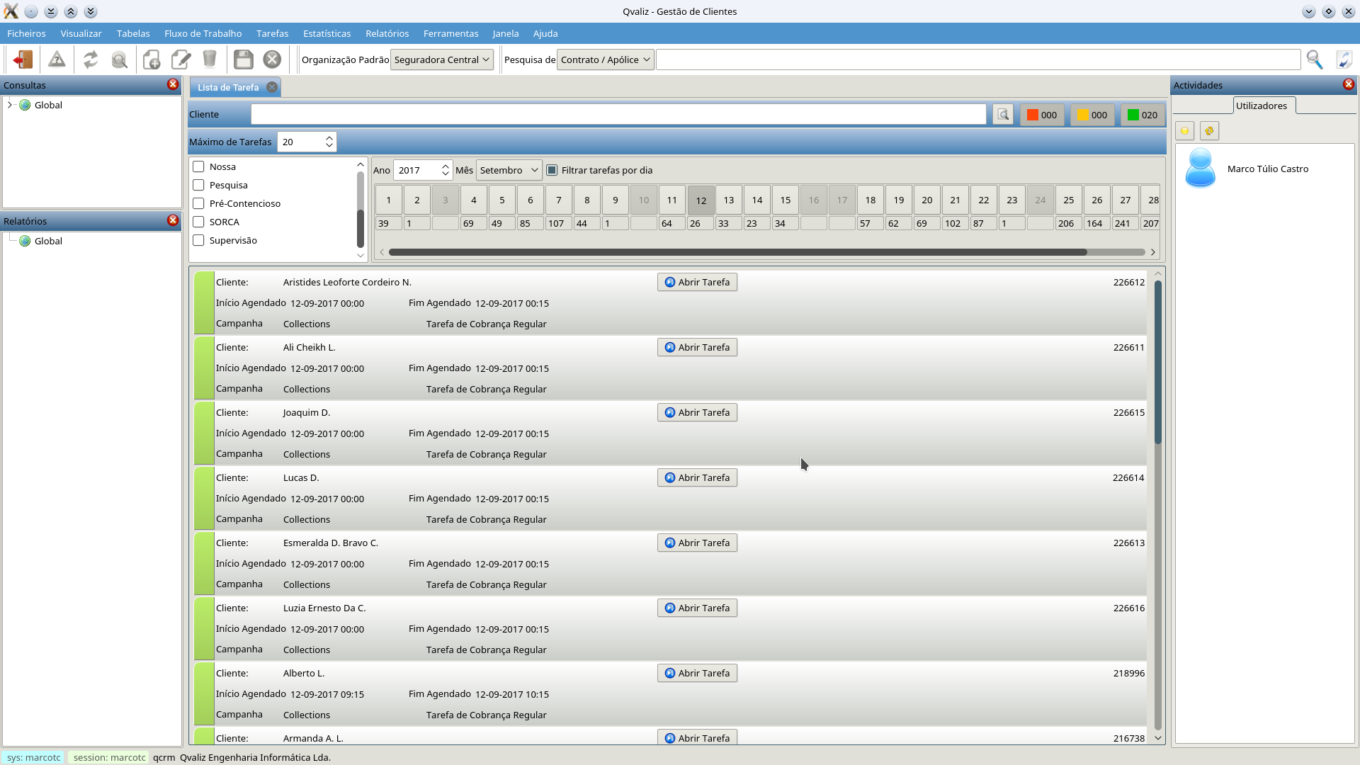Click the warning triangle help icon
Viewport: 1360px width, 765px height.
pyautogui.click(x=57, y=59)
